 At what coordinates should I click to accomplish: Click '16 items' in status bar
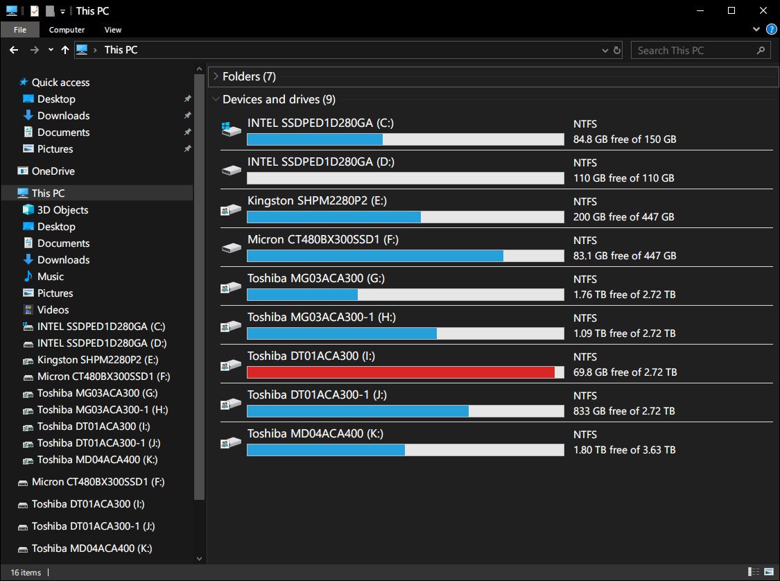tap(26, 573)
